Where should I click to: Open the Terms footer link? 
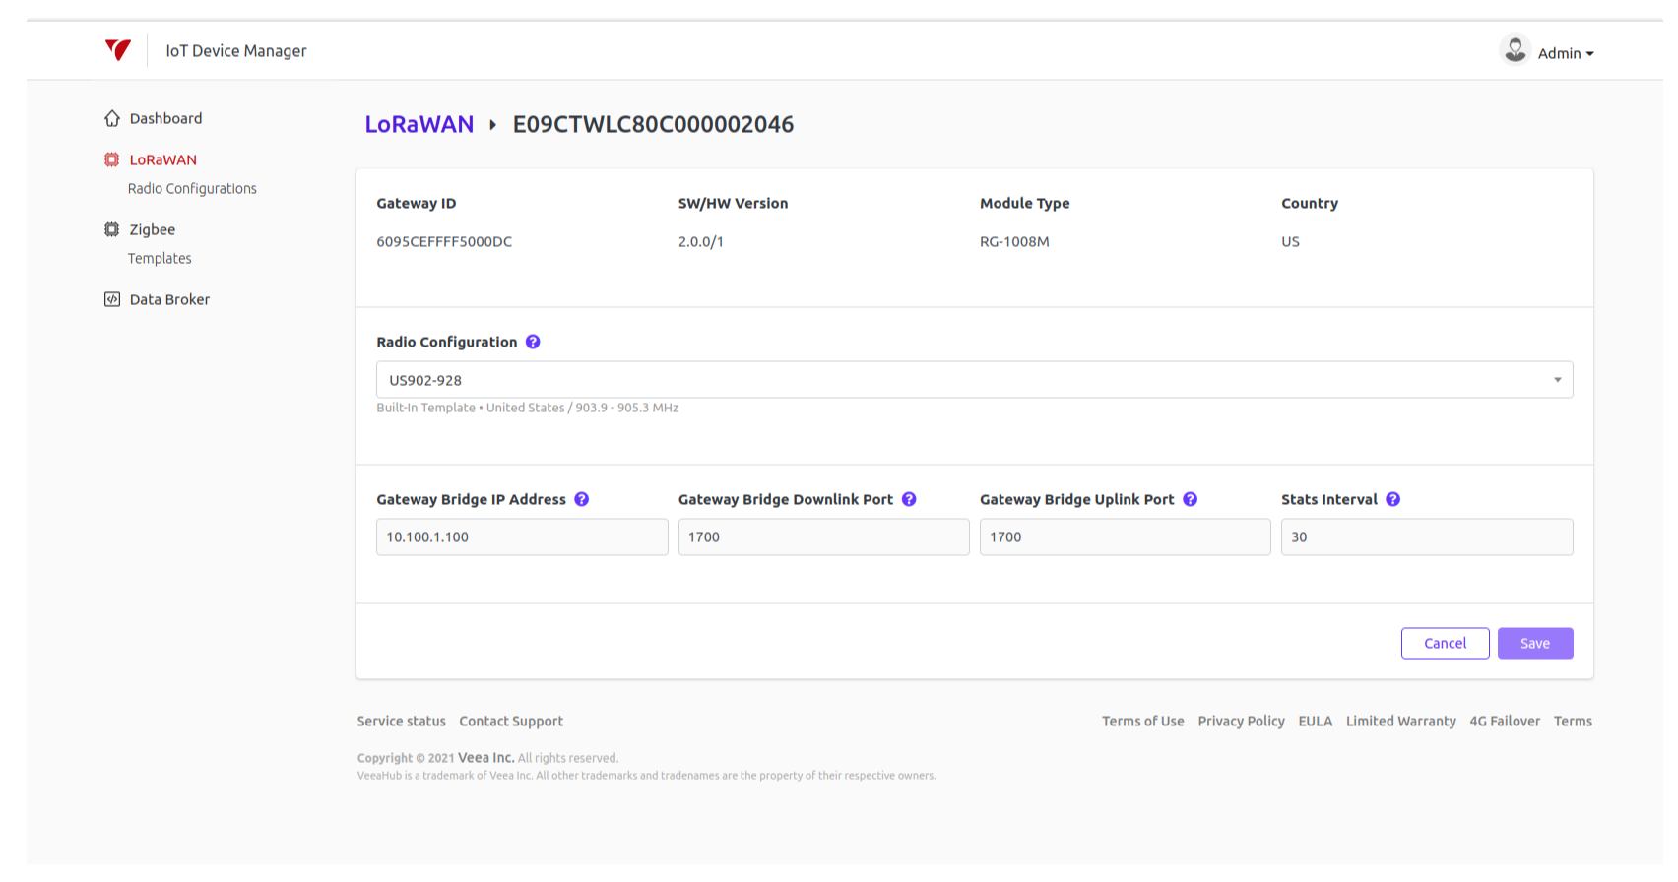click(x=1573, y=721)
